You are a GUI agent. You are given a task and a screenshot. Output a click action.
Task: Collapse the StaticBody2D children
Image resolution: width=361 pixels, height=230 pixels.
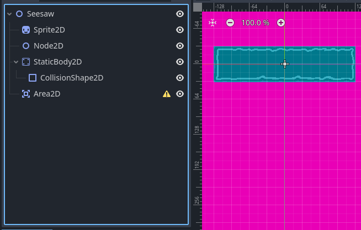[16, 62]
